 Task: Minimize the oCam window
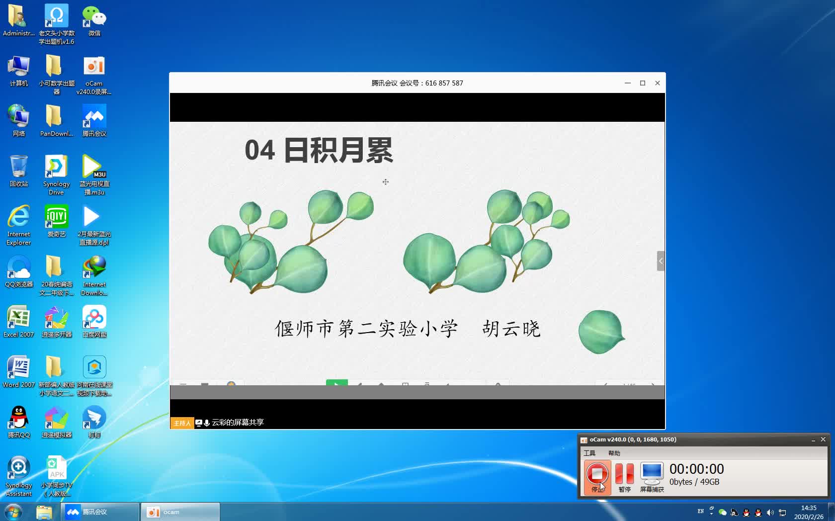pos(813,439)
